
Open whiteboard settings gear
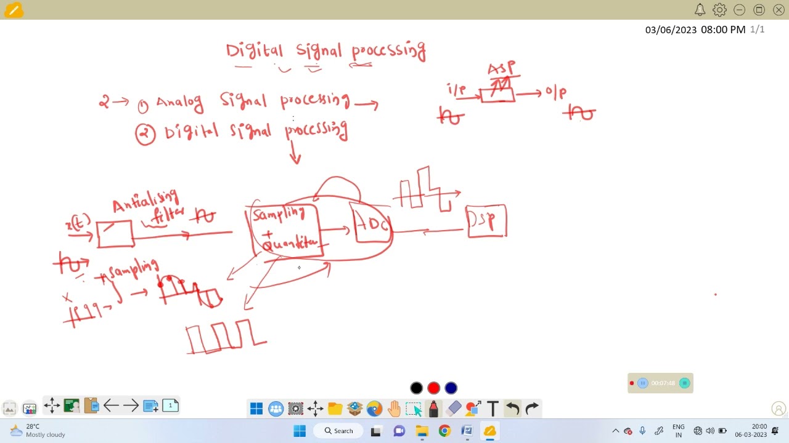(x=719, y=10)
